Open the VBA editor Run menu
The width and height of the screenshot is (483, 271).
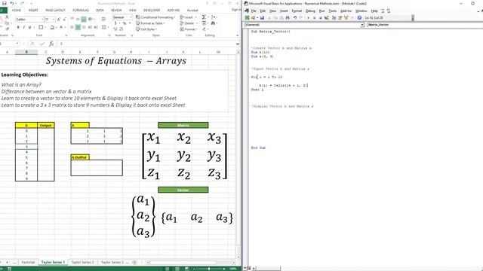[322, 11]
